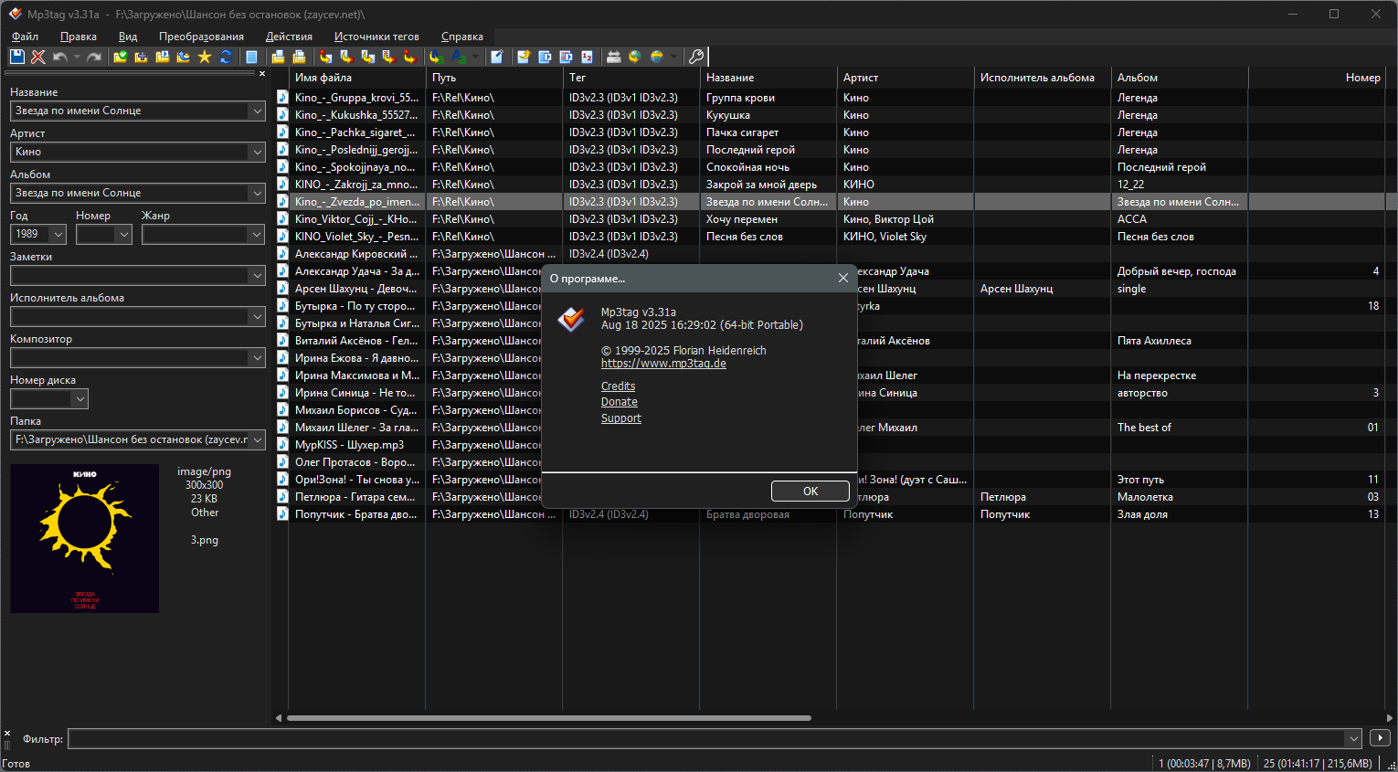This screenshot has height=772, width=1398.
Task: Click into the Фильтр input field
Action: (706, 738)
